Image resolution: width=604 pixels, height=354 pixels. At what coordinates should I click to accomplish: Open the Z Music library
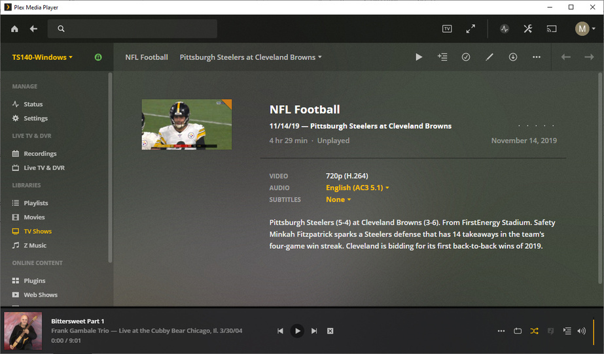(29, 245)
